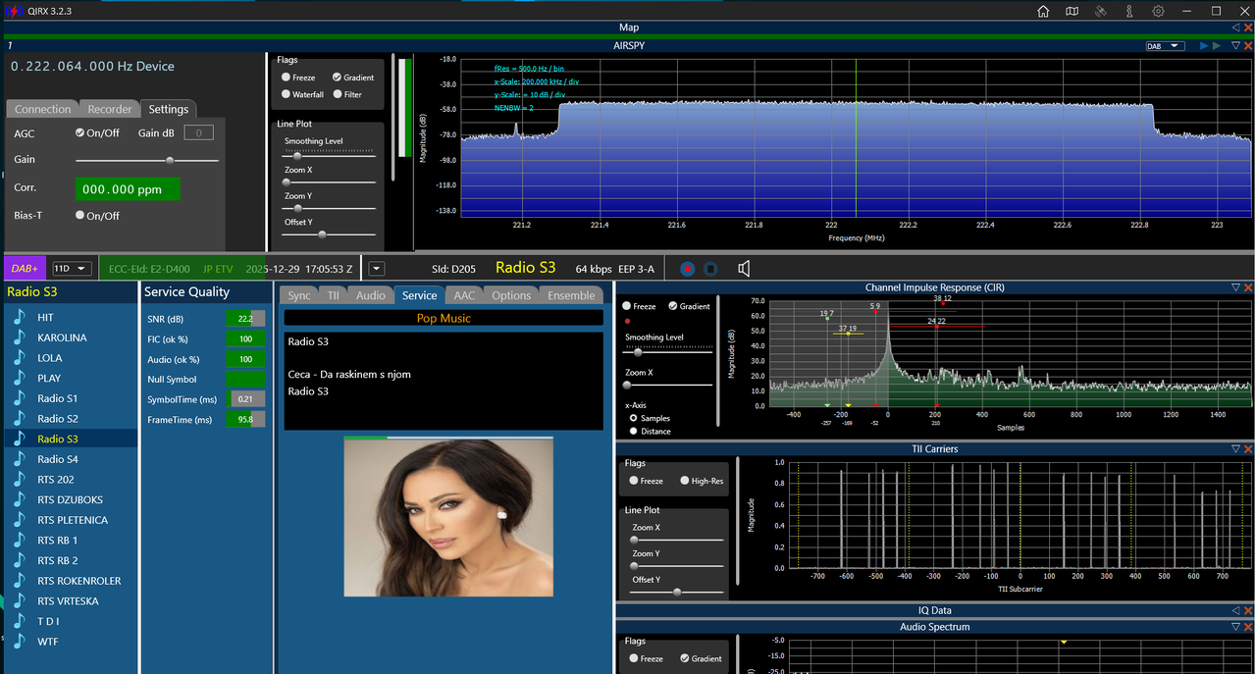Open the DAB mode dropdown in AIRSPY header
This screenshot has width=1255, height=674.
pos(1165,46)
